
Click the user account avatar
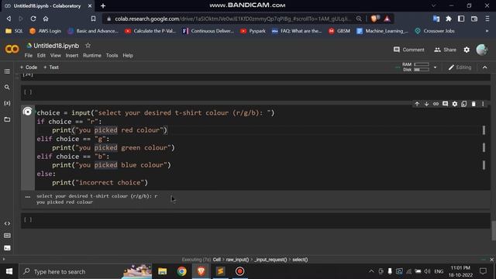coord(482,50)
